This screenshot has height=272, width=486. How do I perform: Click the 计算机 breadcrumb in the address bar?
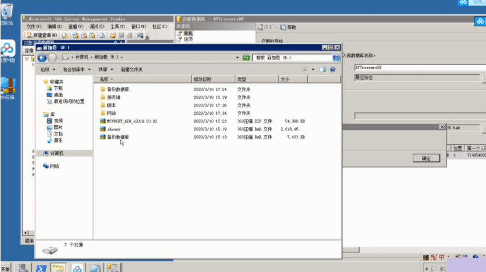(x=82, y=57)
